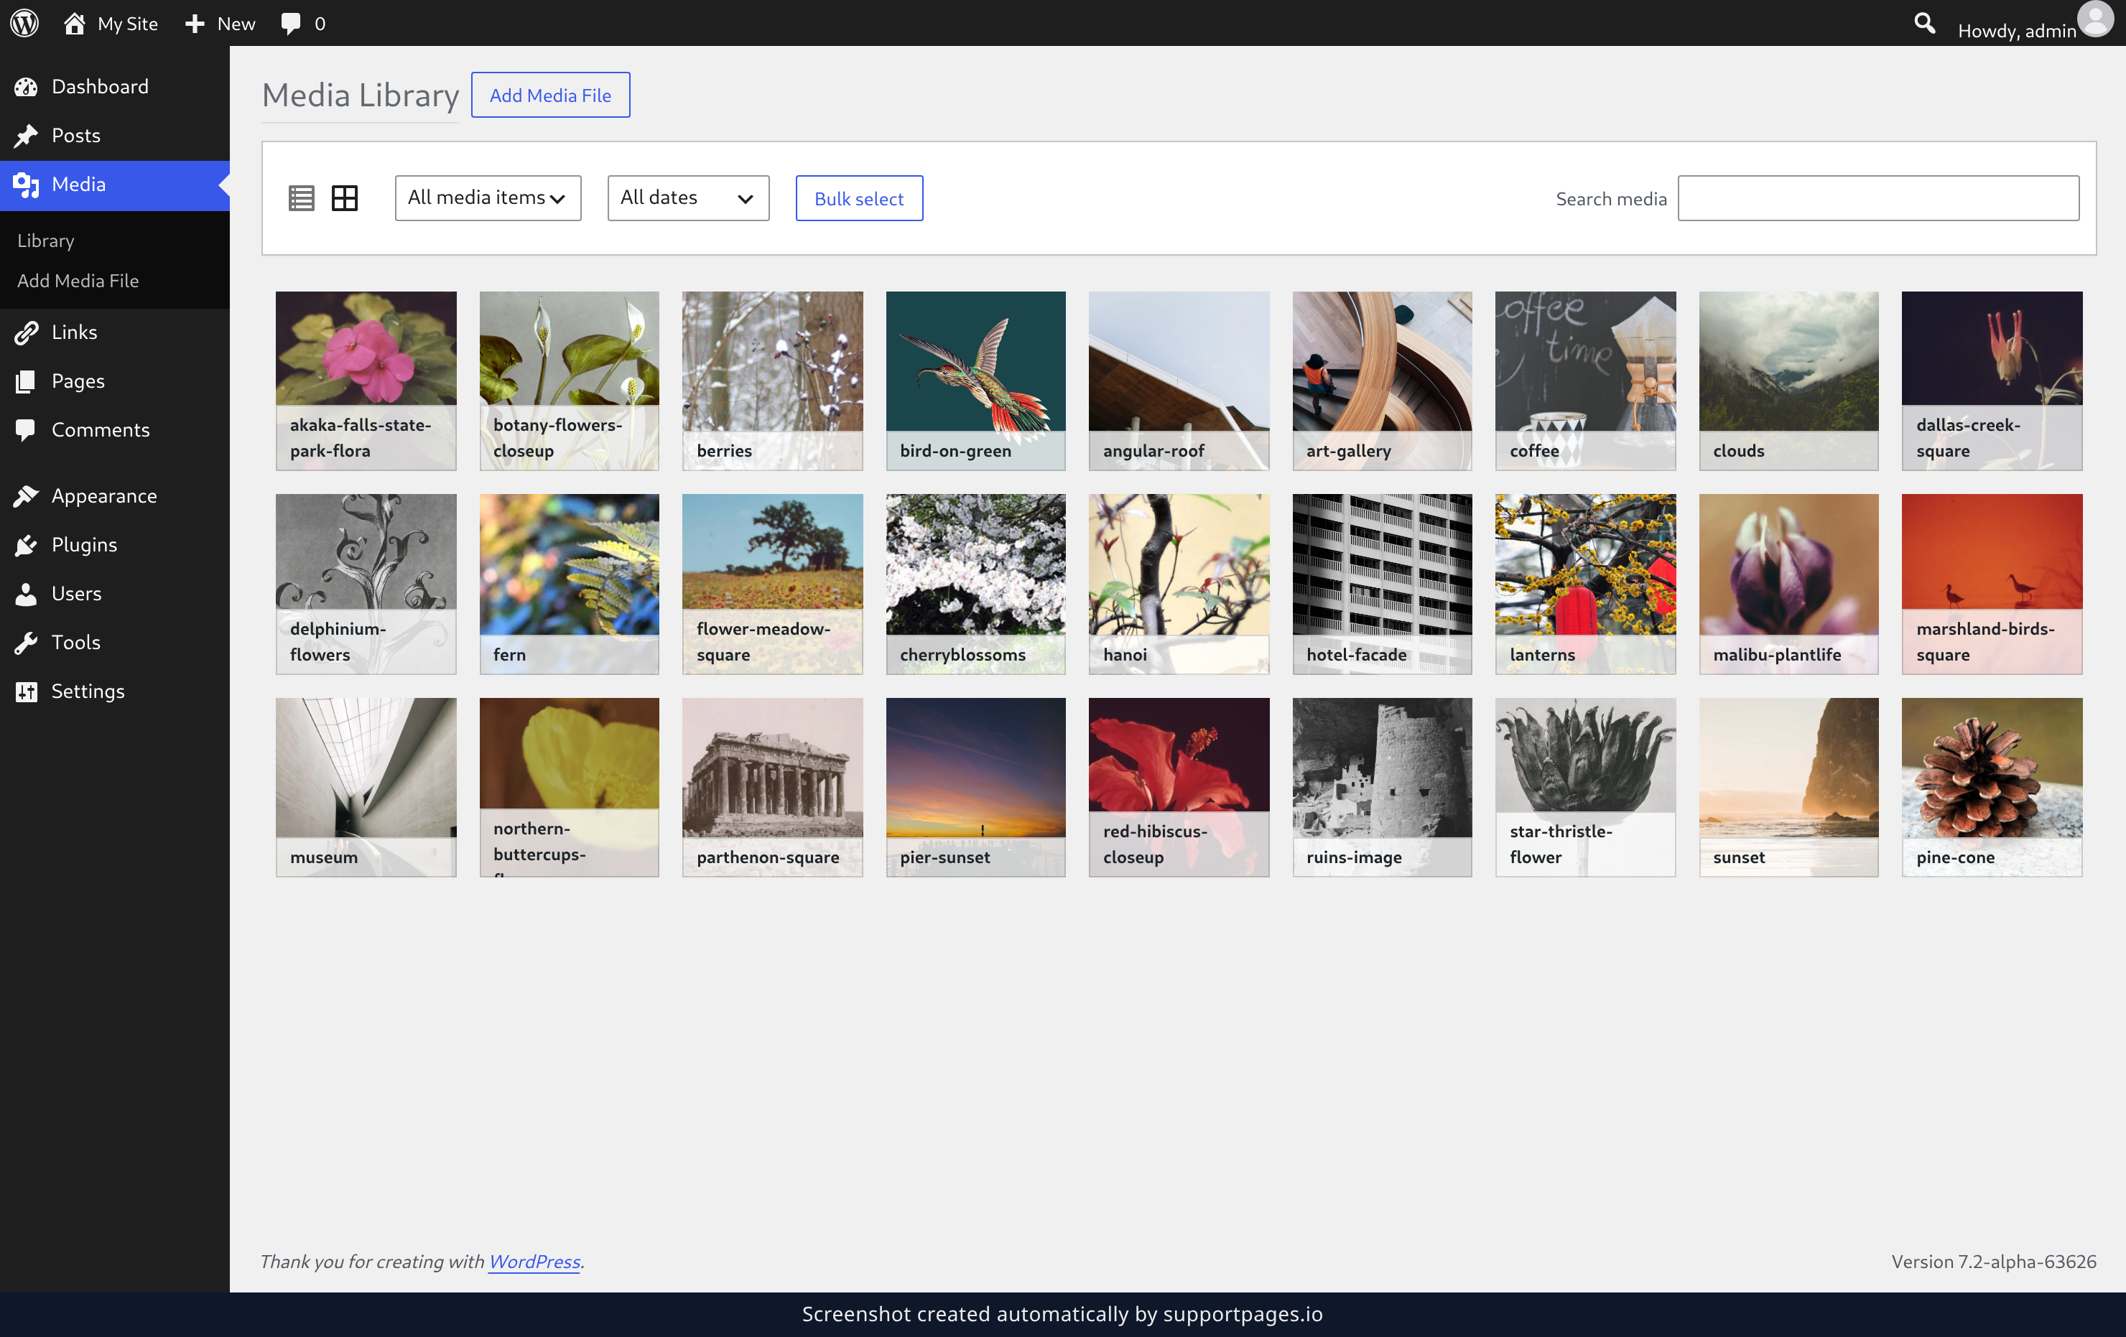Click the Pages icon in sidebar
The height and width of the screenshot is (1337, 2126).
26,381
